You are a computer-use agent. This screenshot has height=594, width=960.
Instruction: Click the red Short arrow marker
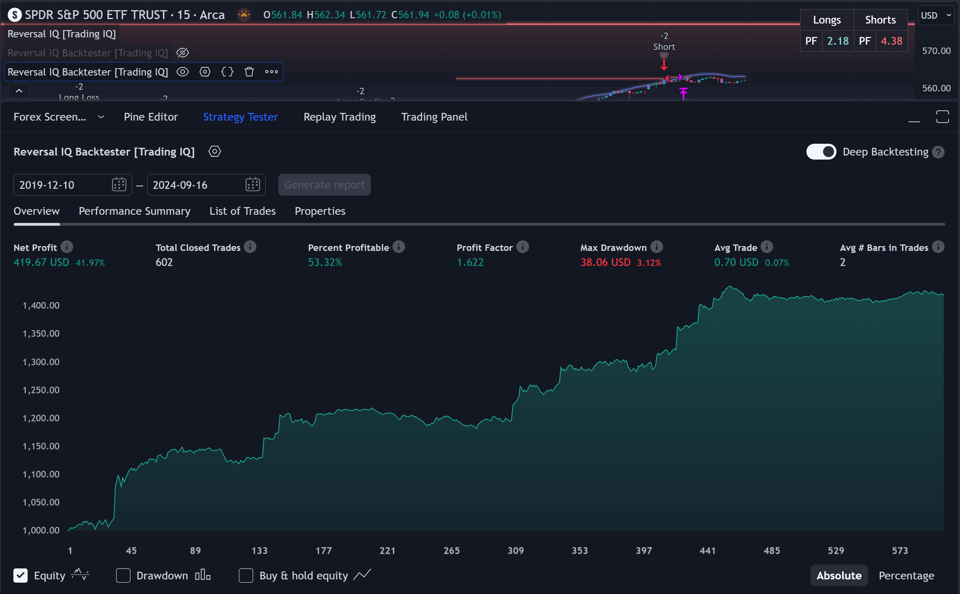(664, 64)
